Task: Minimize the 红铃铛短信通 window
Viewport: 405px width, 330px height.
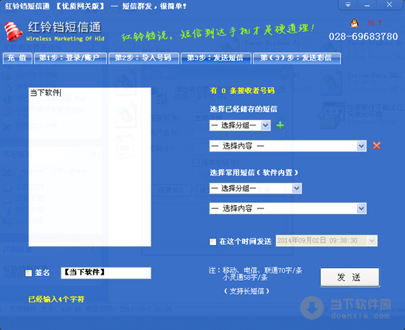Action: [x=367, y=5]
